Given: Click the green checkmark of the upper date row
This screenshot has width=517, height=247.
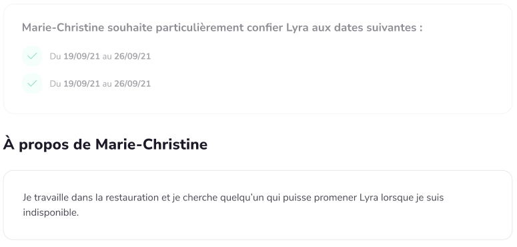Looking at the screenshot, I should (x=32, y=56).
